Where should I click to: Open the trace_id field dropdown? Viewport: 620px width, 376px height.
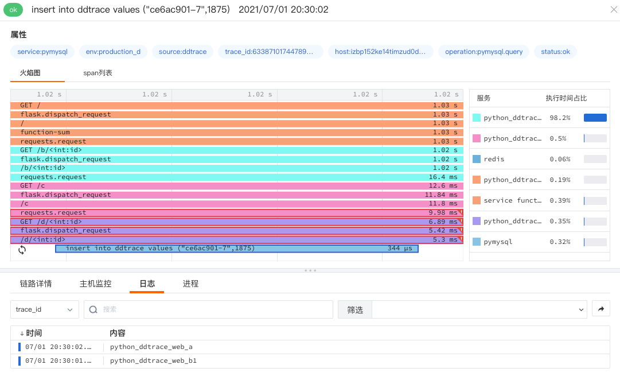45,309
